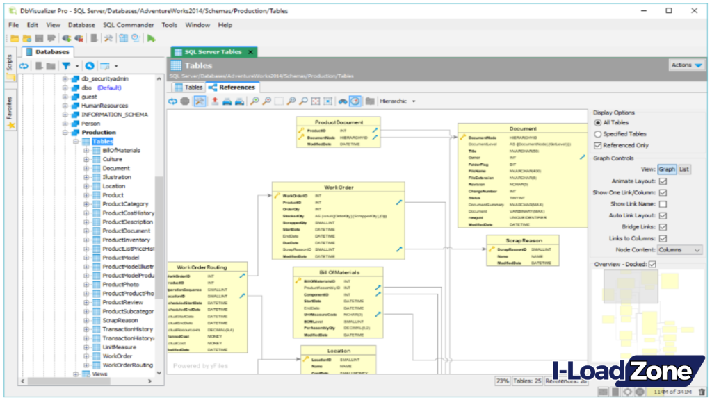This screenshot has width=712, height=400.
Task: Click the overview panel minimap viewport
Action: click(631, 287)
